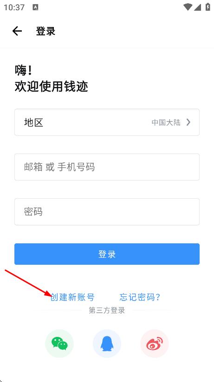Image resolution: width=214 pixels, height=382 pixels.
Task: Tap the battery charging icon
Action: click(x=208, y=7)
